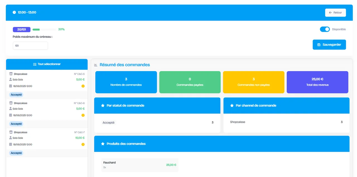
Task: Select the Fauchard product item
Action: point(140,165)
